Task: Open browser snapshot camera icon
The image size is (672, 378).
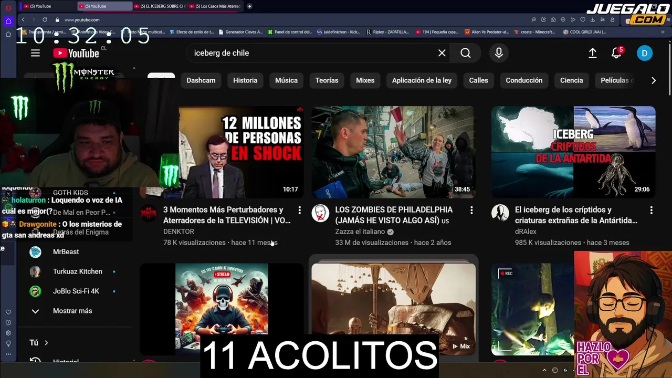Action: [553, 19]
